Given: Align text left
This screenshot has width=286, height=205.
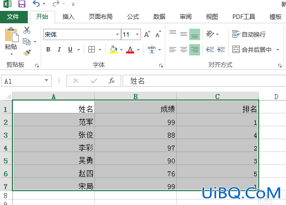Looking at the screenshot, I should pyautogui.click(x=173, y=50).
